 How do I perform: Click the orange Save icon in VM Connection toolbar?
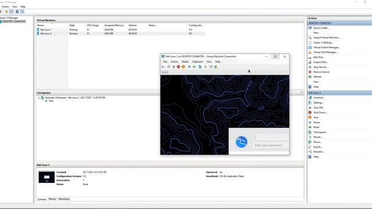tap(183, 67)
